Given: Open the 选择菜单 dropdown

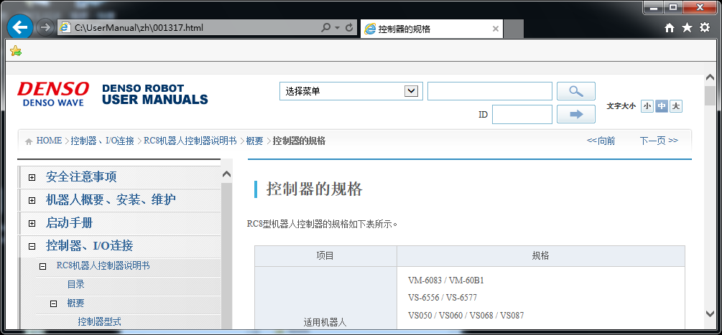Looking at the screenshot, I should 412,91.
